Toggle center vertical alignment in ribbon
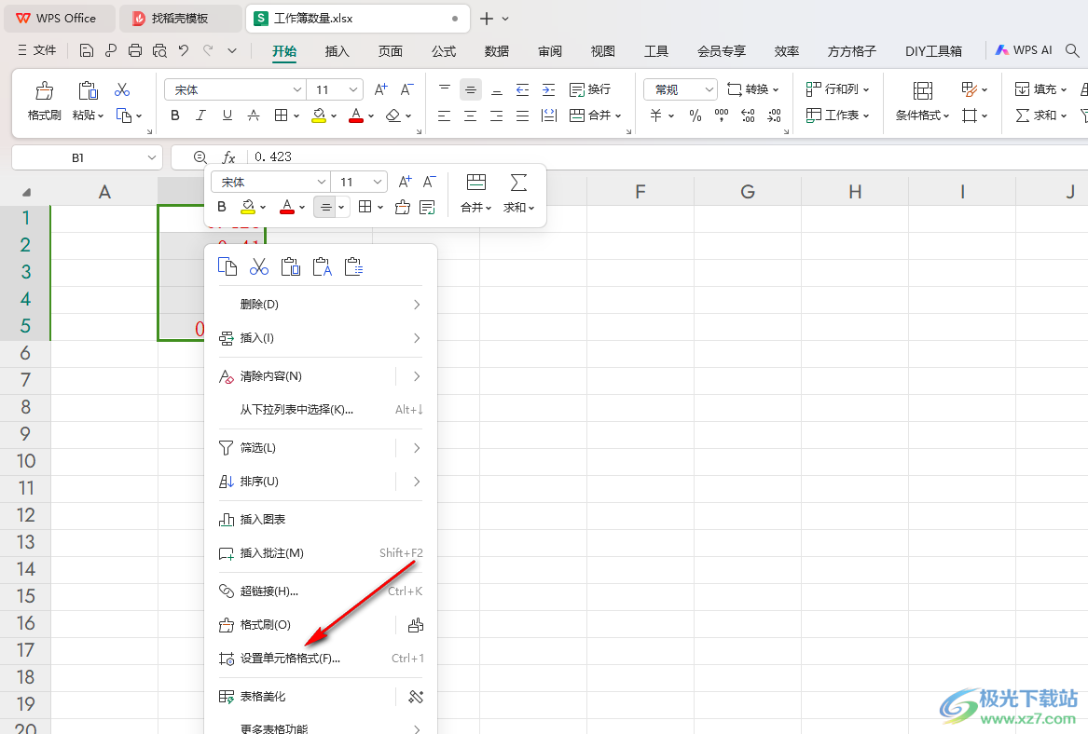 click(x=471, y=89)
